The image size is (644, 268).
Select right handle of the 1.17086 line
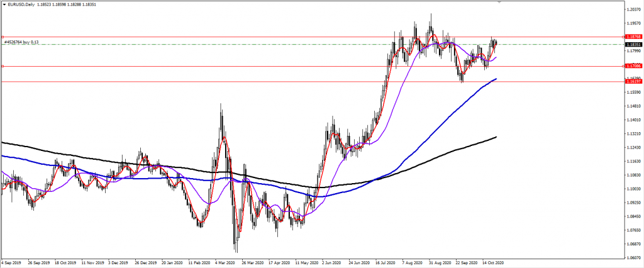click(623, 66)
